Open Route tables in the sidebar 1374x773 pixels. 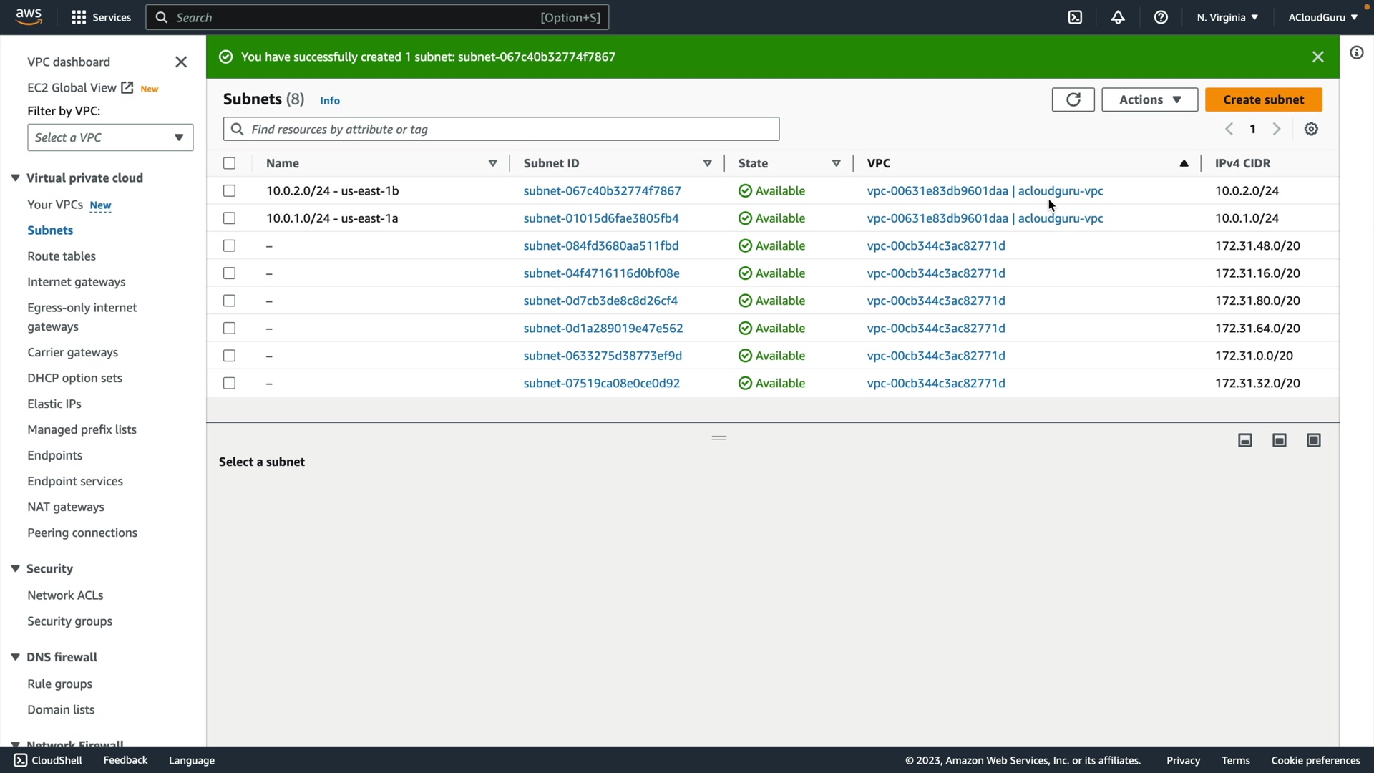pos(62,256)
